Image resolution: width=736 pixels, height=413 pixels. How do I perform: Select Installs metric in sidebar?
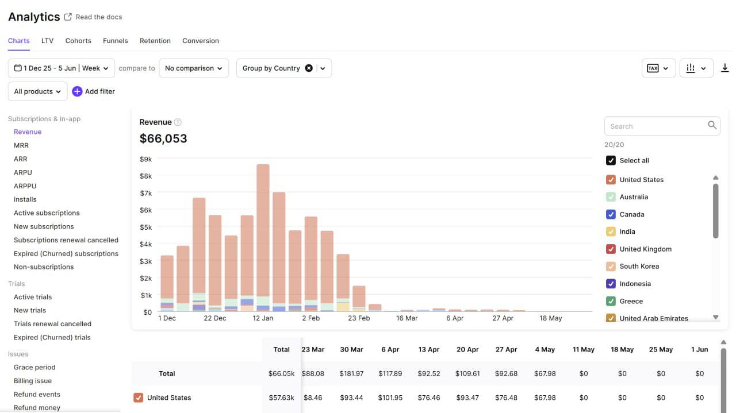25,199
